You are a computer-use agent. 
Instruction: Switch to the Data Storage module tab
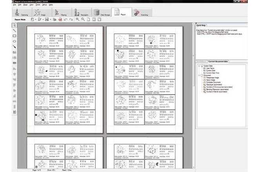click(x=102, y=12)
